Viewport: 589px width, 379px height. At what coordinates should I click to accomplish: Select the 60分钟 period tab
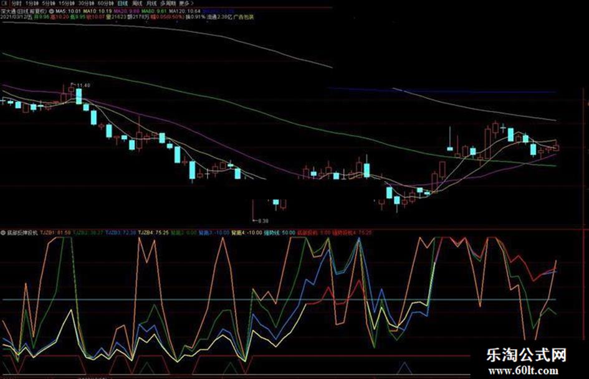[105, 3]
